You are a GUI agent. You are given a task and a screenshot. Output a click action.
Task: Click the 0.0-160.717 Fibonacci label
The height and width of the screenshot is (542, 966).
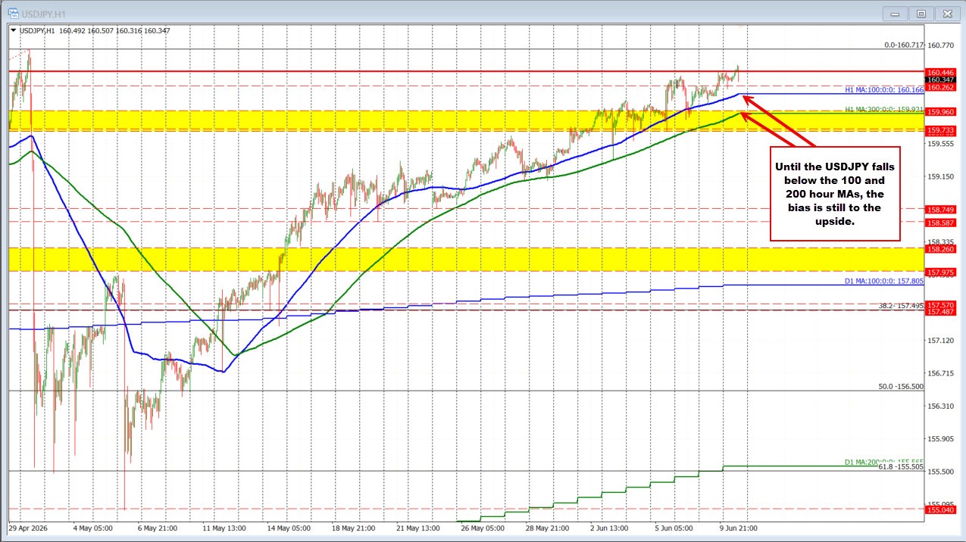pyautogui.click(x=904, y=45)
